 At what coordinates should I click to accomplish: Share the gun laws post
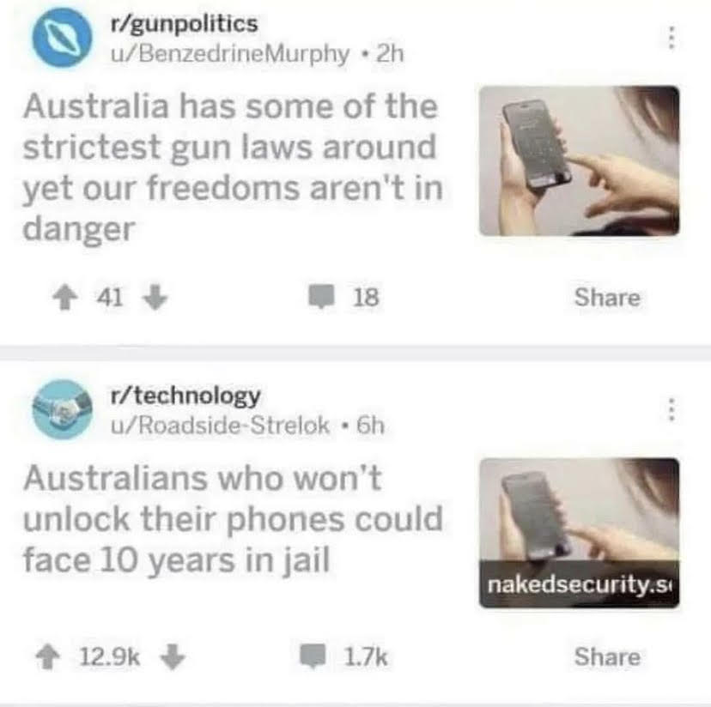607,298
